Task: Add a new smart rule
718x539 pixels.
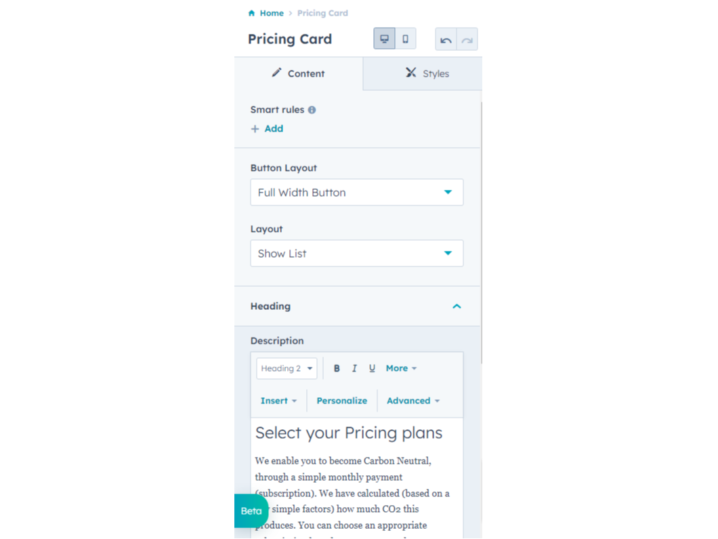Action: tap(267, 129)
